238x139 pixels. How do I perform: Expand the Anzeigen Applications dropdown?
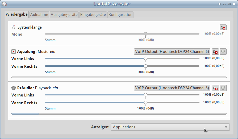click(x=170, y=127)
